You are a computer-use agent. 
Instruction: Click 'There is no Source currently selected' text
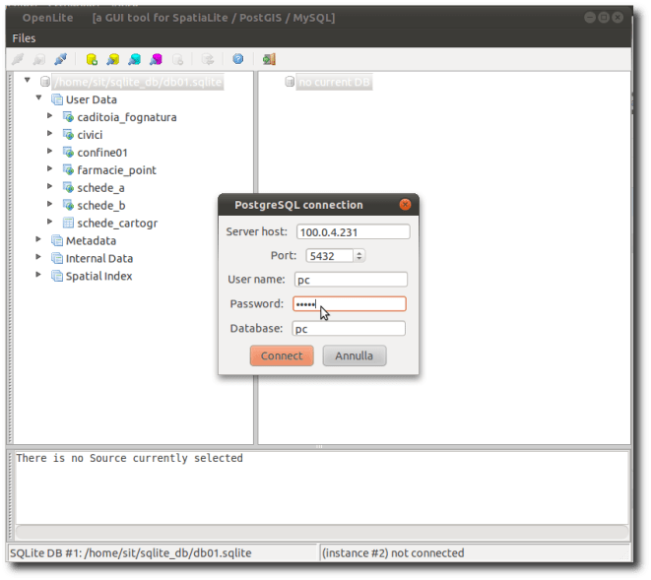tap(129, 458)
